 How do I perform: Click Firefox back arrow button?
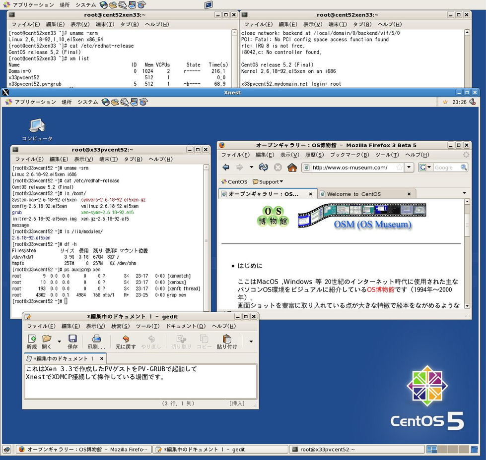(x=226, y=168)
